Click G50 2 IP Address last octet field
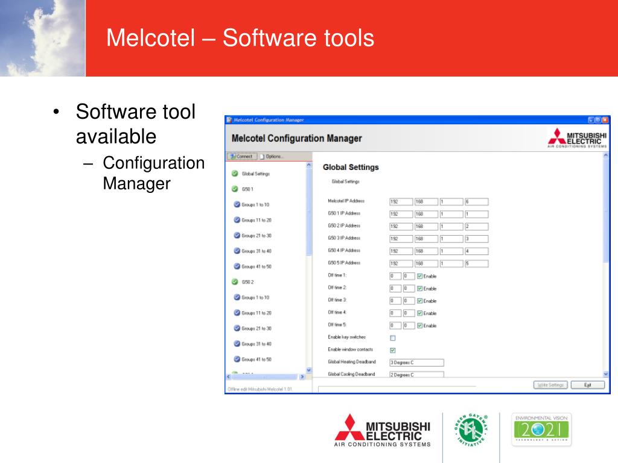The height and width of the screenshot is (463, 618). click(477, 227)
